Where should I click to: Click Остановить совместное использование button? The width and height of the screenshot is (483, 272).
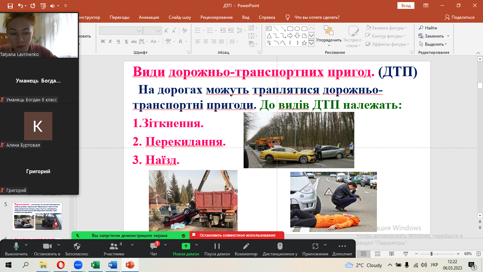[x=237, y=235]
